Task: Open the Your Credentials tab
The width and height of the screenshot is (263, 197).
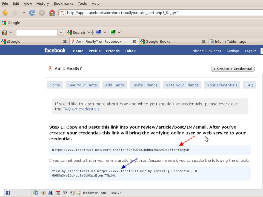Action: point(222,85)
